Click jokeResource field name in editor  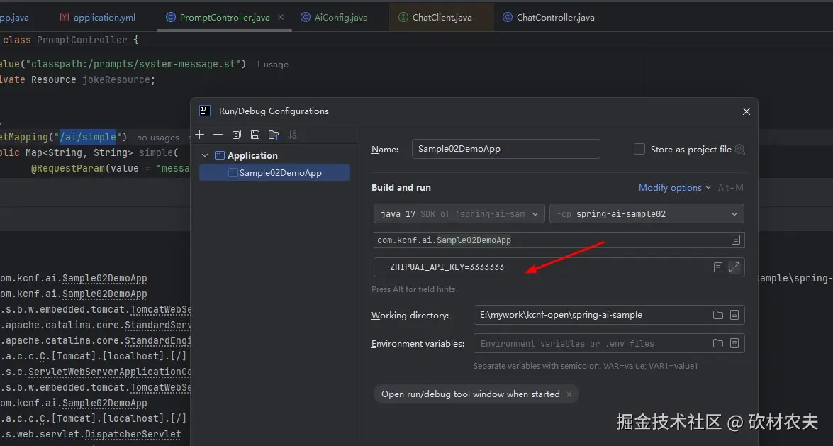(116, 79)
